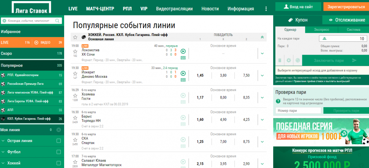Click the Лига Ставок logo

(x=31, y=8)
